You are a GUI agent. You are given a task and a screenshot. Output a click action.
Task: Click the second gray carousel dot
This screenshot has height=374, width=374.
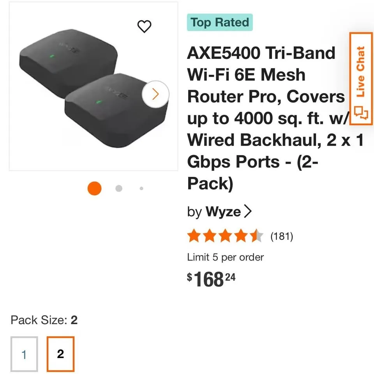(118, 188)
